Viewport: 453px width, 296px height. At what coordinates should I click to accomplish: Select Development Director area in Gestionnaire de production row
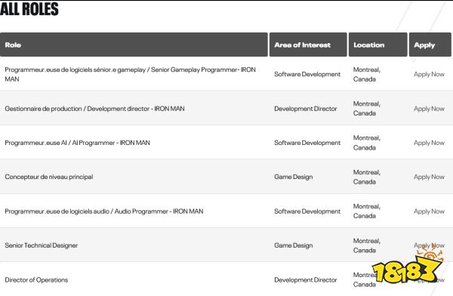coord(306,109)
